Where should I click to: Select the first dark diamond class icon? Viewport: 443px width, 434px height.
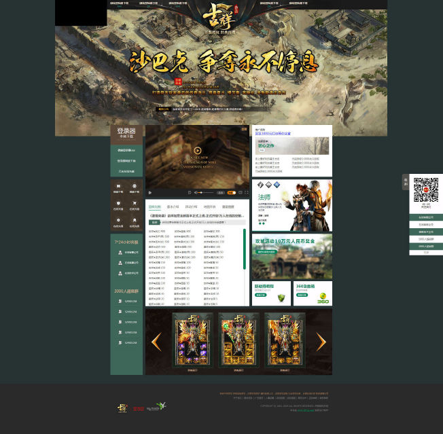pyautogui.click(x=260, y=185)
